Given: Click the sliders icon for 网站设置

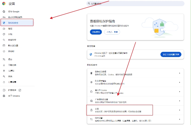Looking at the screenshot, I should point(91,119).
